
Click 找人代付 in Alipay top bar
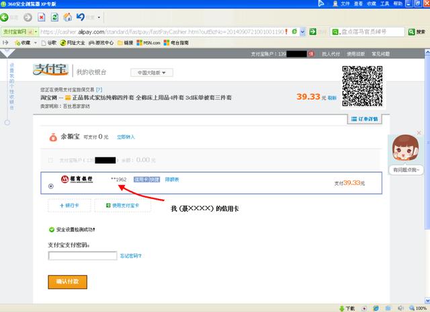tap(331, 54)
